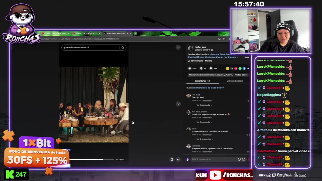This screenshot has height=181, width=322.
Task: Reply to Felix's comment via Responder
Action: tap(207, 101)
